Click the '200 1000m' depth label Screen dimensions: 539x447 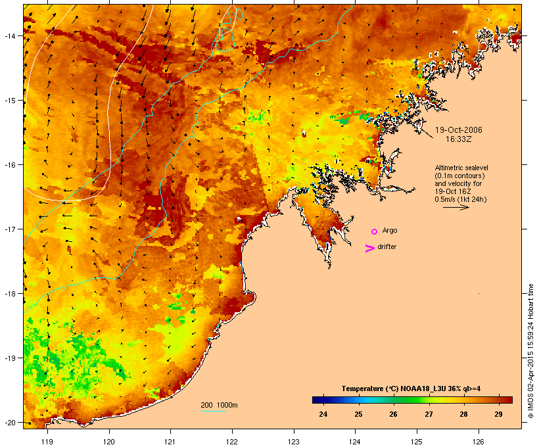click(219, 405)
